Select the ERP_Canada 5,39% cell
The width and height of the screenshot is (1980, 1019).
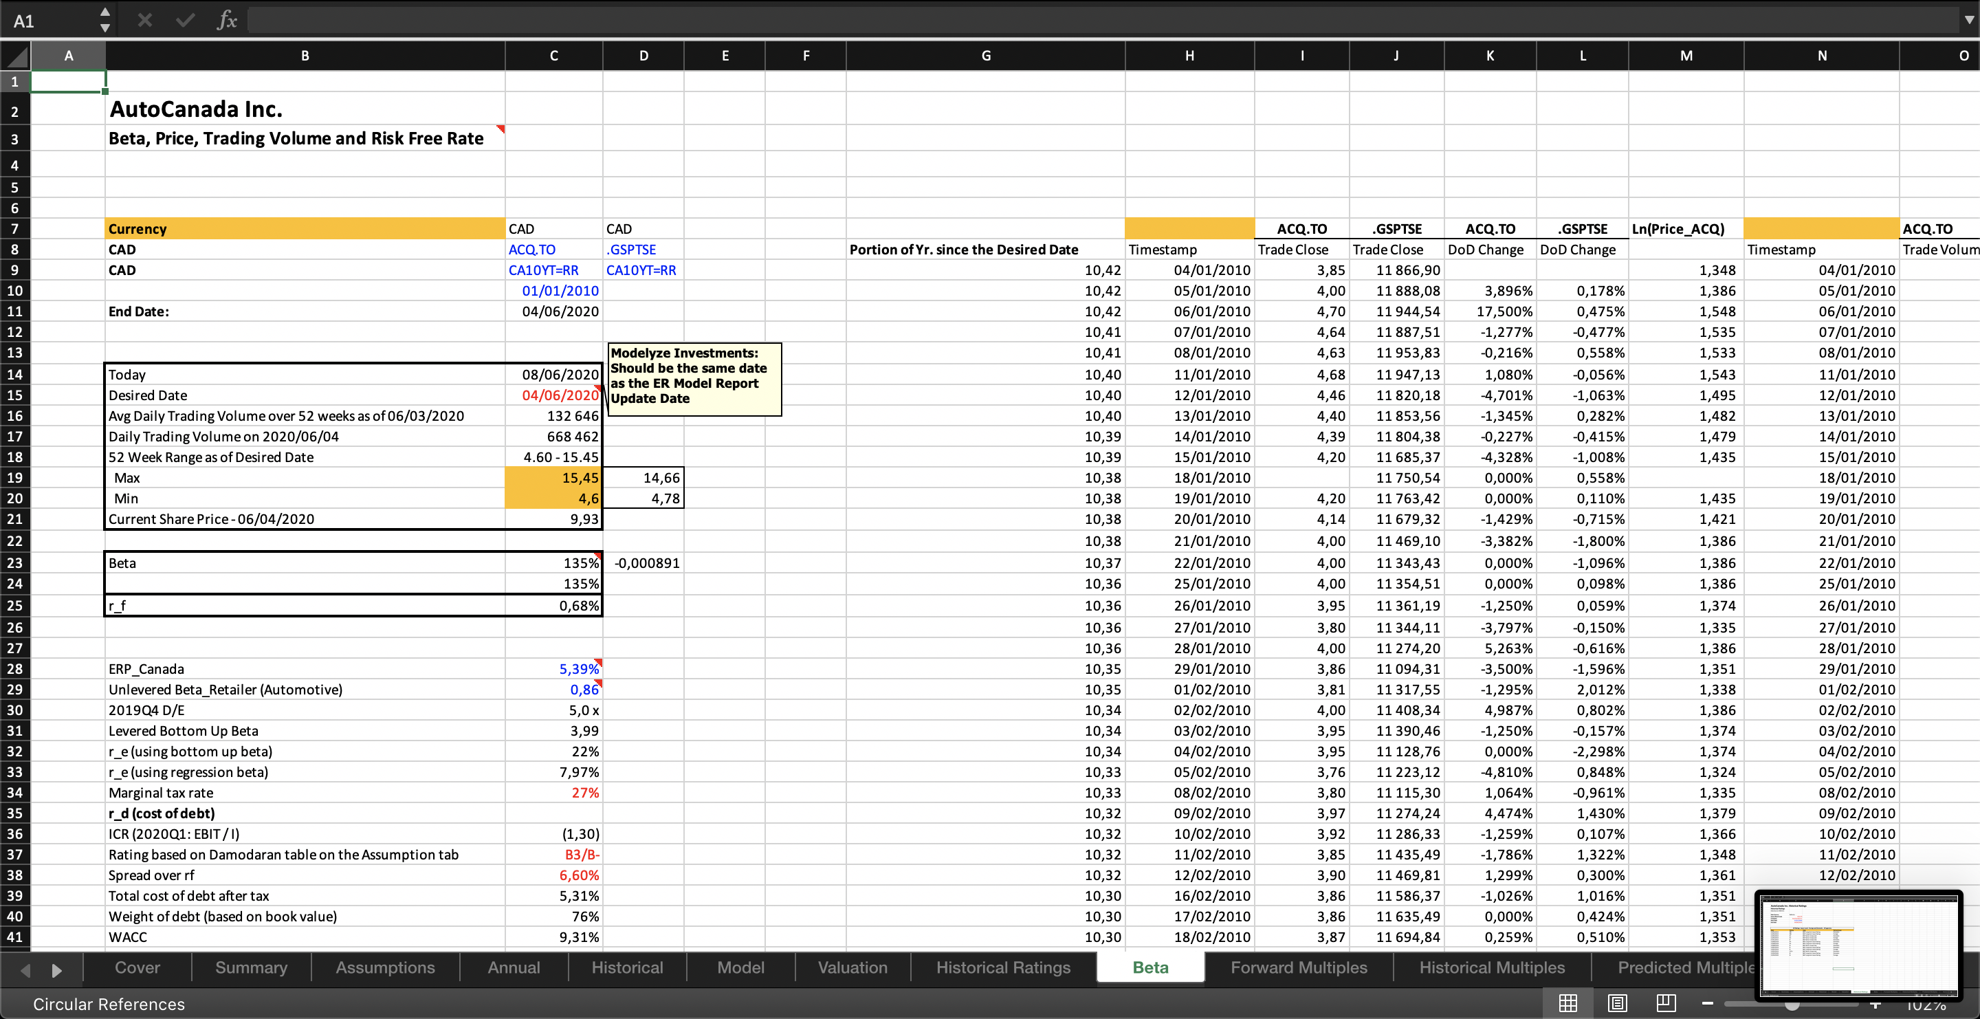pos(554,668)
